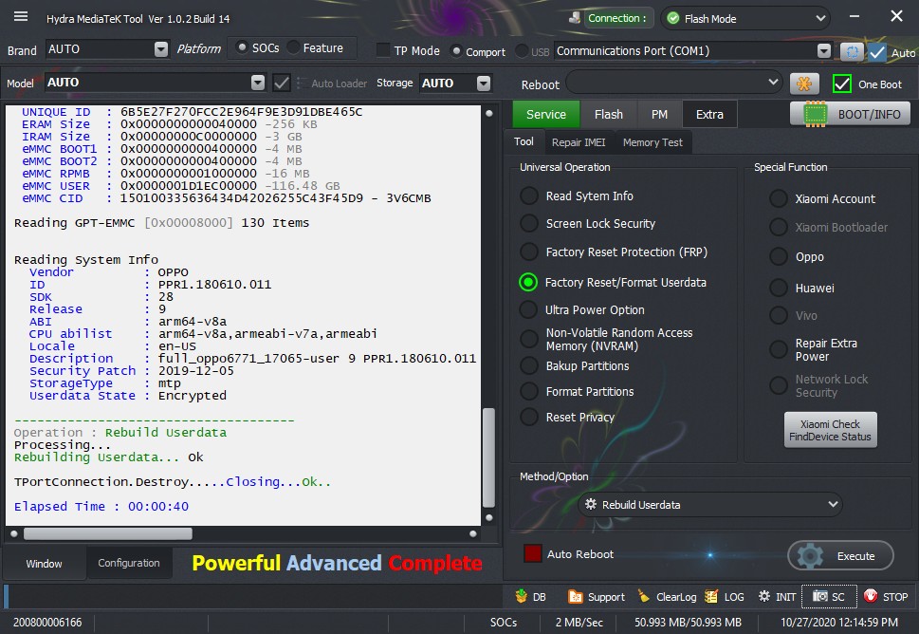Switch to the Service tab

[545, 114]
